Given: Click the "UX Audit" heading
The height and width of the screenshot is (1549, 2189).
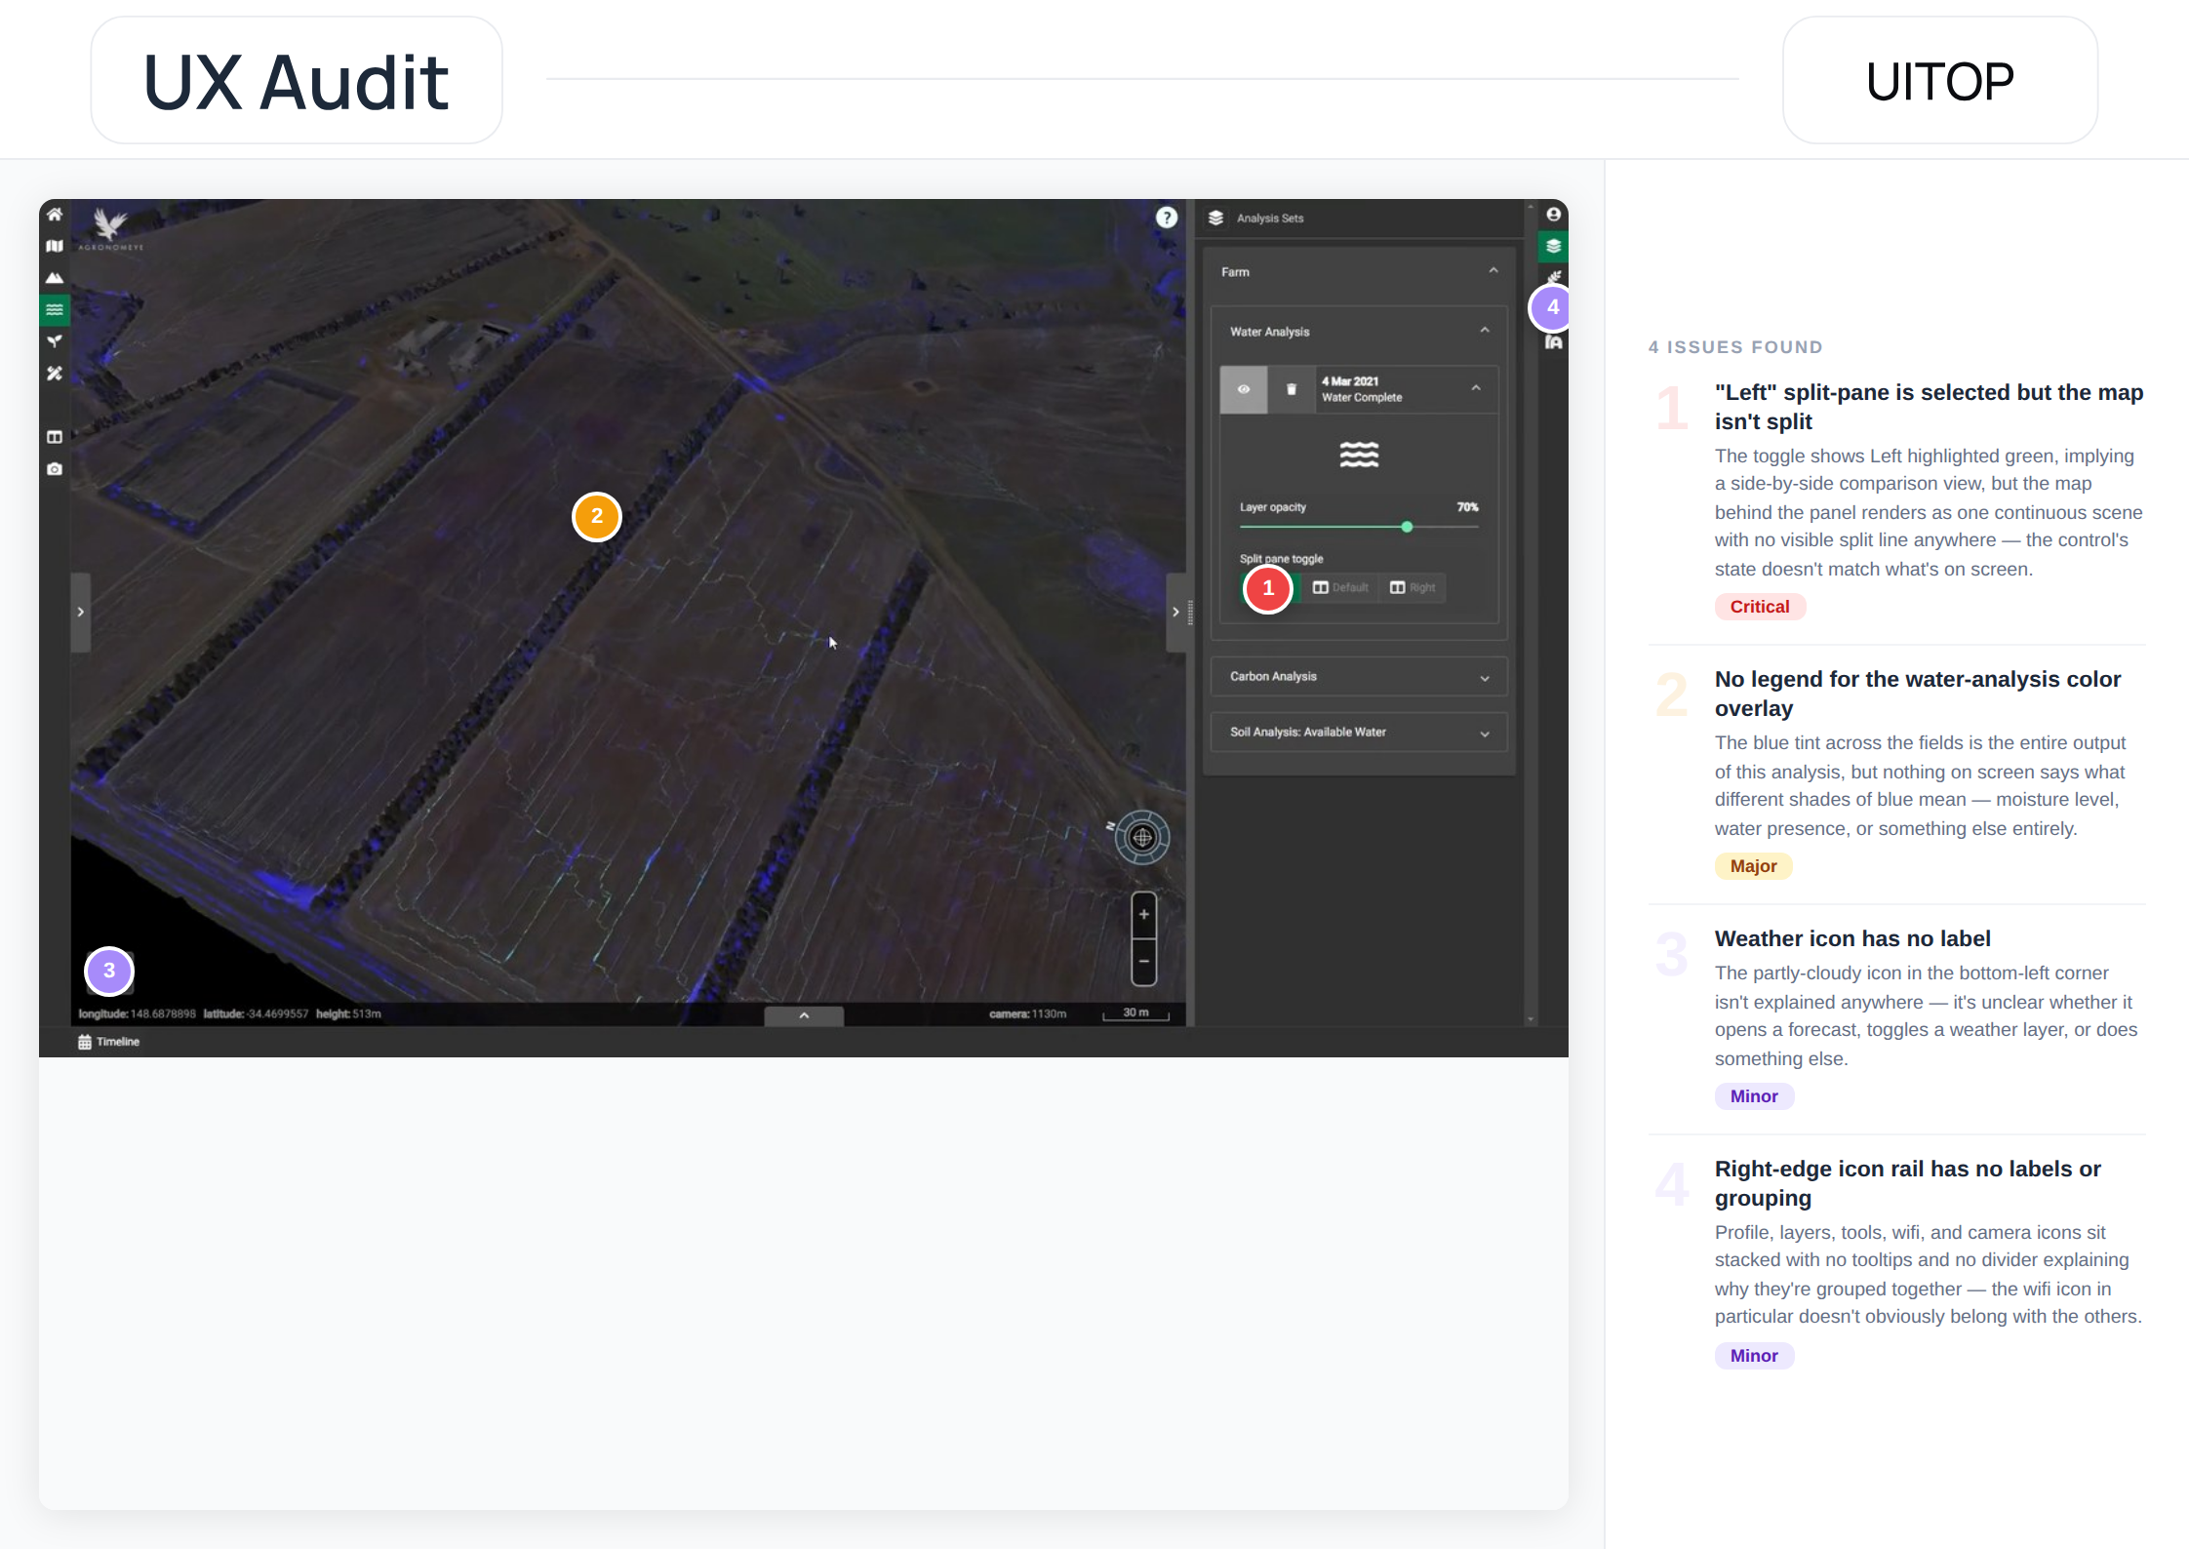Looking at the screenshot, I should (x=297, y=81).
